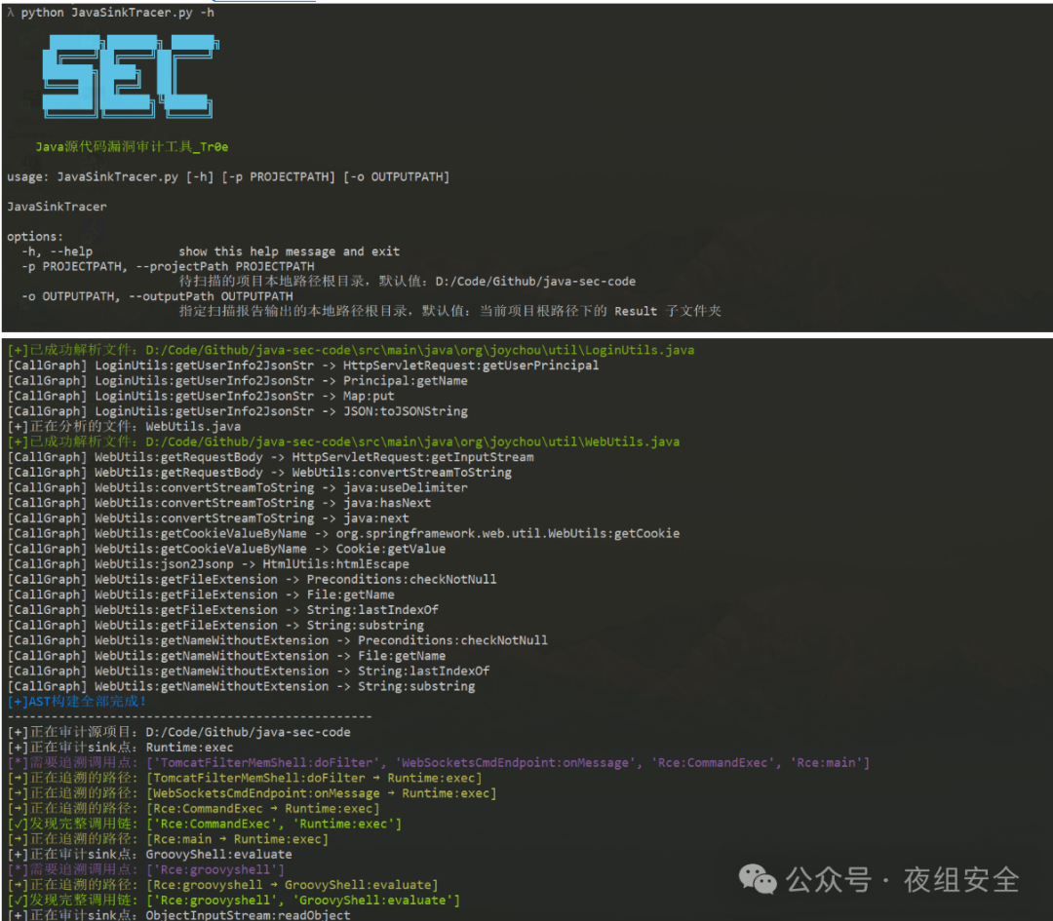Click green chain "['Rce:groovyshell', 'GroovyShell:evaluate']"

pos(303,901)
